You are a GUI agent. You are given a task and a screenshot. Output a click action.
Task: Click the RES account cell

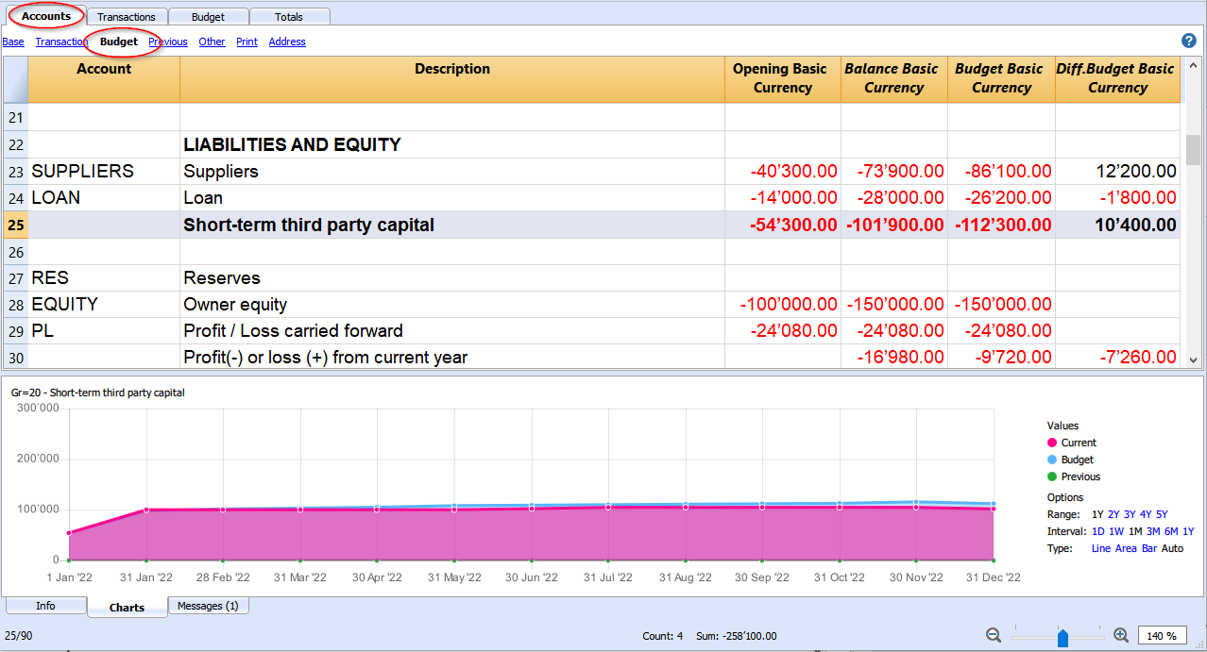(x=104, y=278)
